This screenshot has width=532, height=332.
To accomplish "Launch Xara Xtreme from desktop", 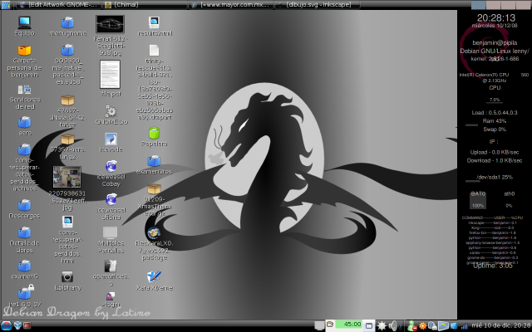I will [154, 277].
